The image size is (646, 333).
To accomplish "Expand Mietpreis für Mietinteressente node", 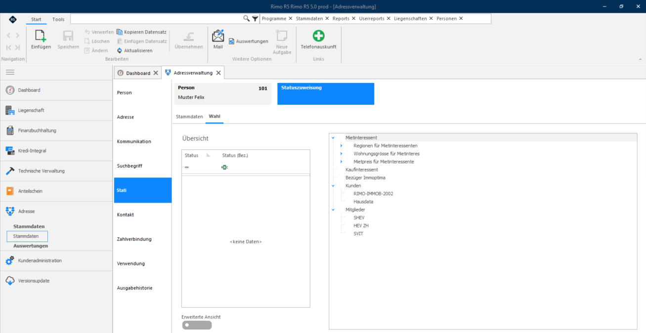I will [x=341, y=162].
